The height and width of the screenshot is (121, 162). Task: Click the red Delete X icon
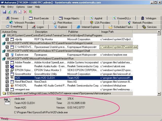pos(25,12)
